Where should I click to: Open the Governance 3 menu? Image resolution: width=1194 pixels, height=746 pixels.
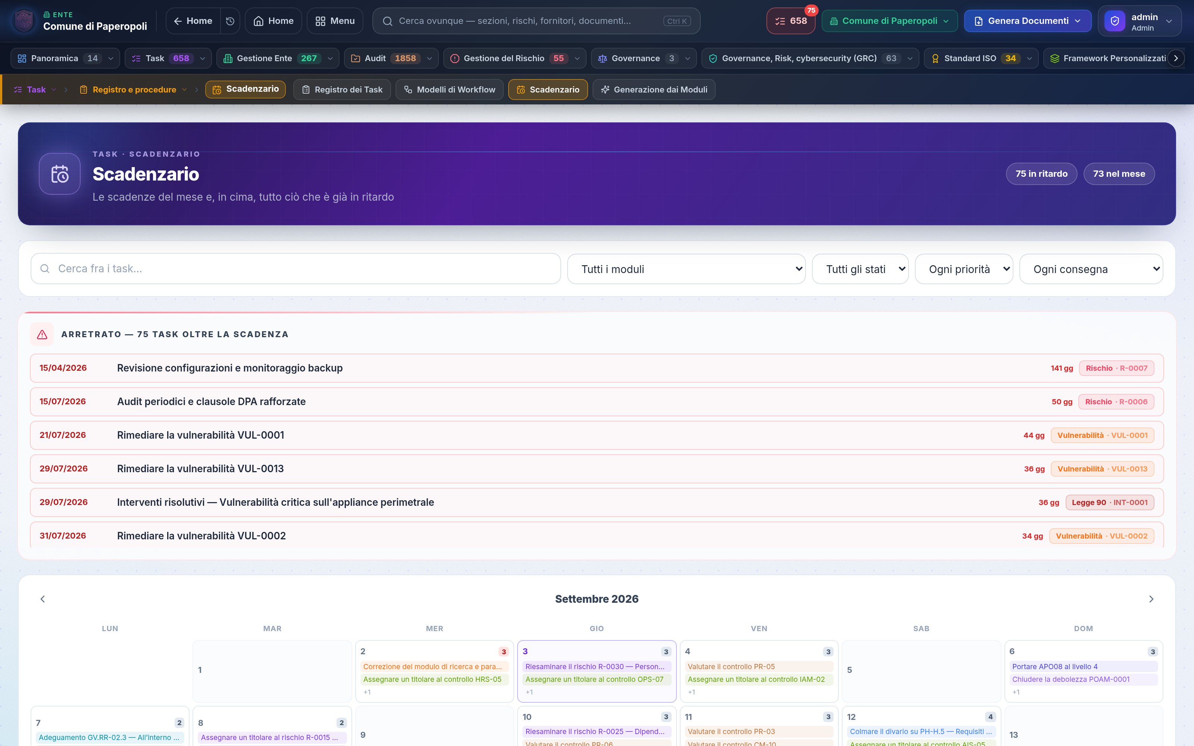pyautogui.click(x=644, y=58)
